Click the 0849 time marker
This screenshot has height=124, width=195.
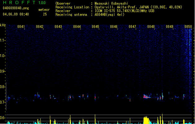point(170,27)
